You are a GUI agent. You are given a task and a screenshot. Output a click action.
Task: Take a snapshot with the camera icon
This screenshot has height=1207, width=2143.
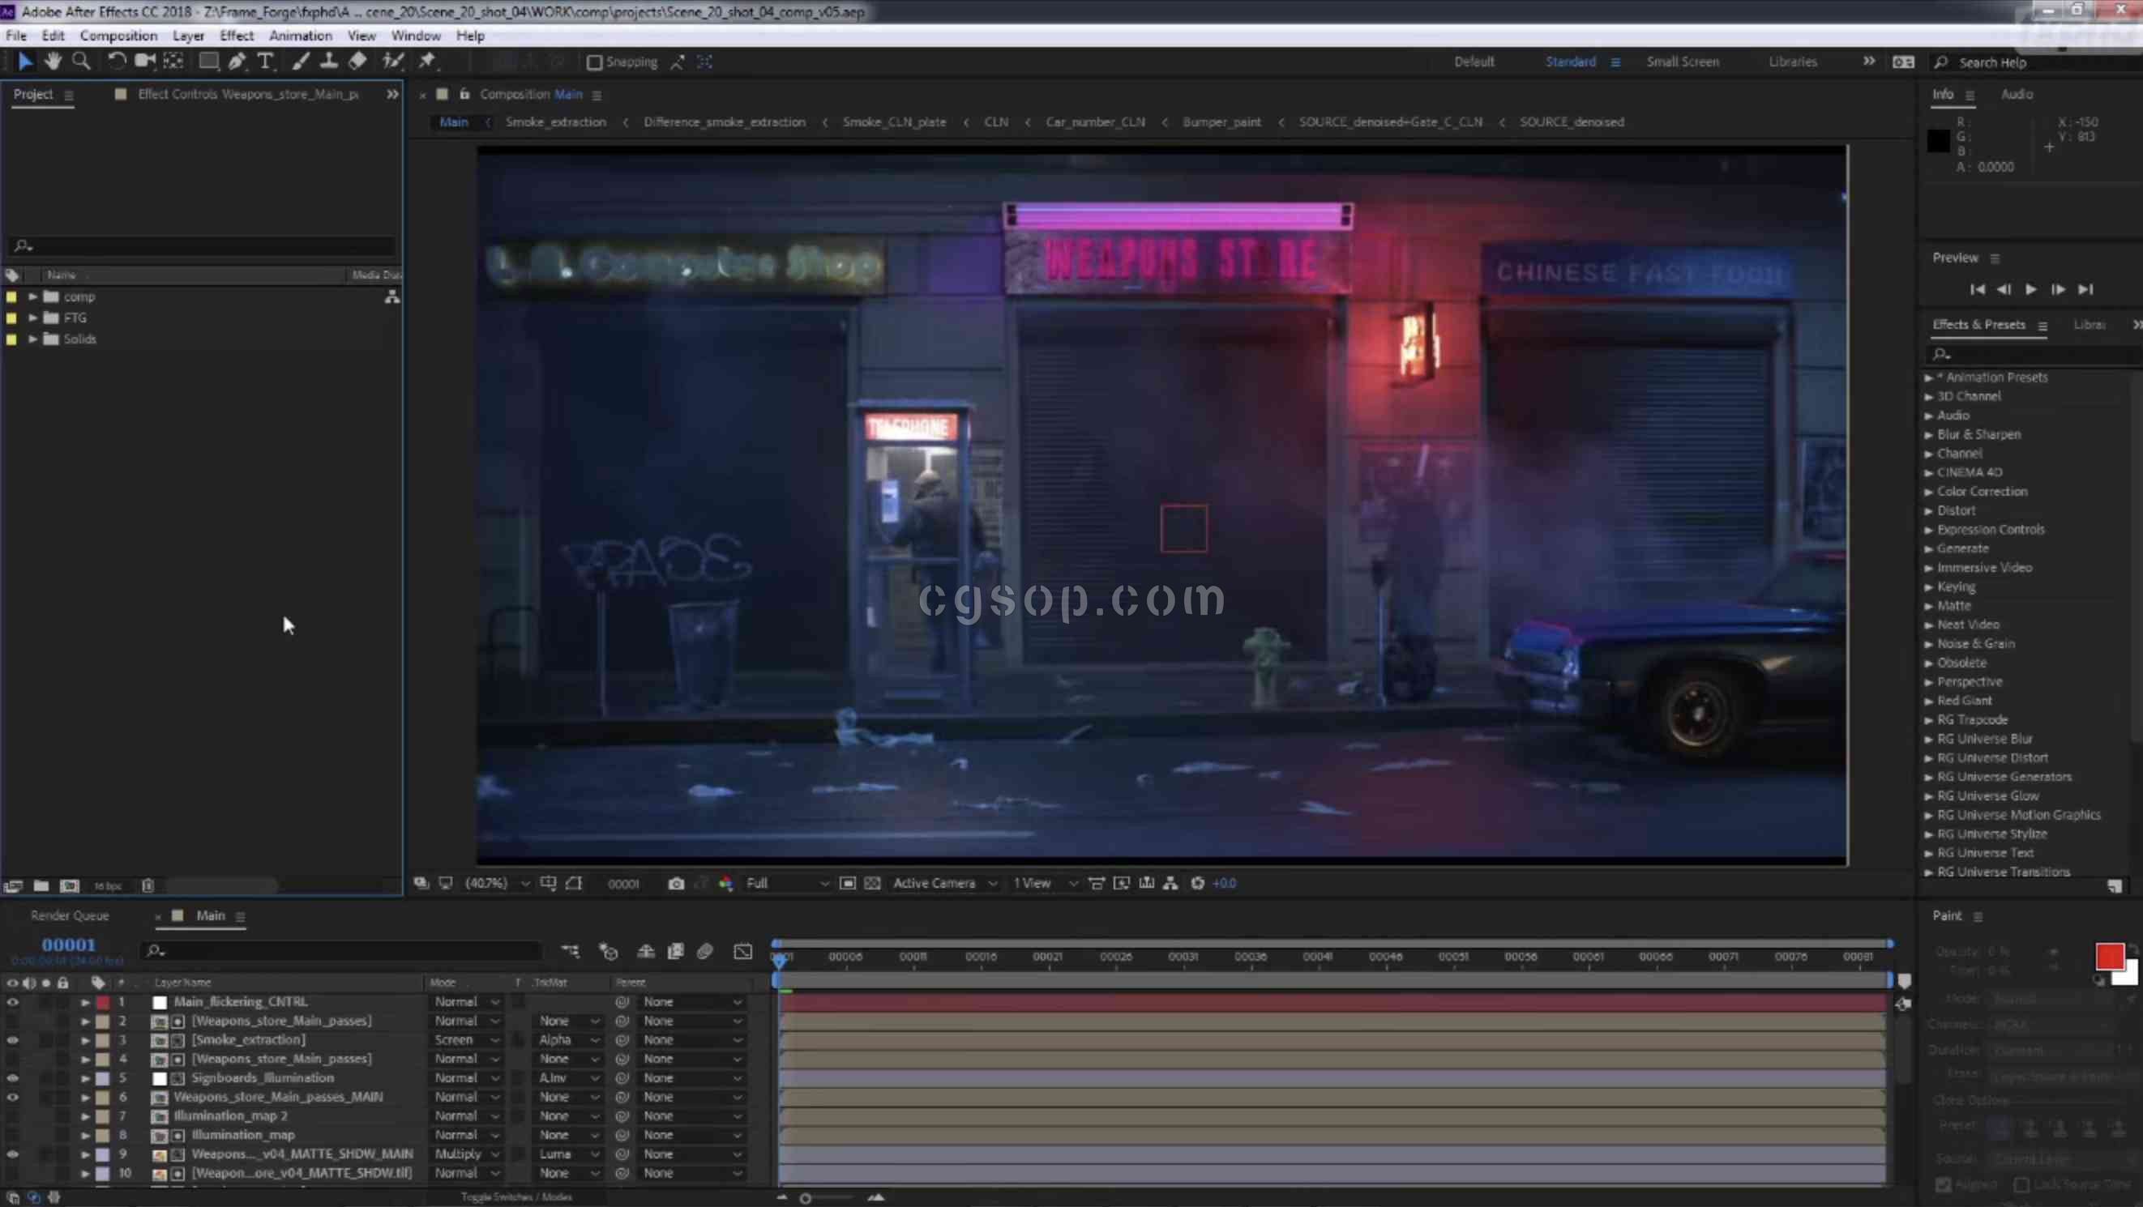[x=675, y=883]
